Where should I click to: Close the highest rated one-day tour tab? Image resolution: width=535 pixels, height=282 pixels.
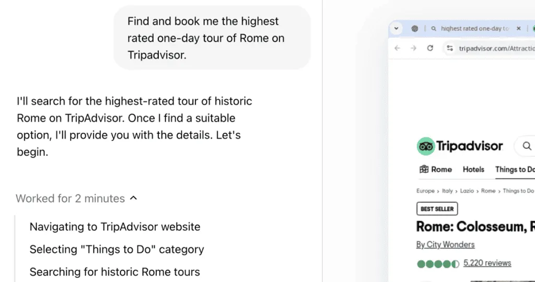[x=518, y=29]
